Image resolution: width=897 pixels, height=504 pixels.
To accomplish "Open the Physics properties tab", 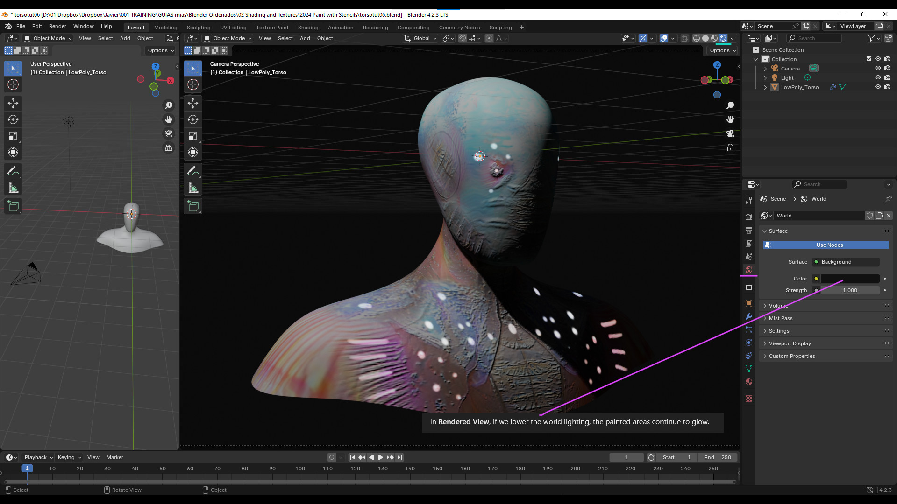I will click(x=749, y=343).
